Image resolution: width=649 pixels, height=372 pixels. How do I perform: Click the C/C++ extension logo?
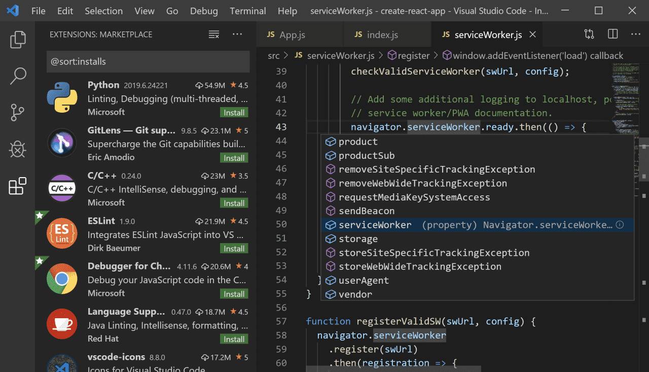pos(62,188)
